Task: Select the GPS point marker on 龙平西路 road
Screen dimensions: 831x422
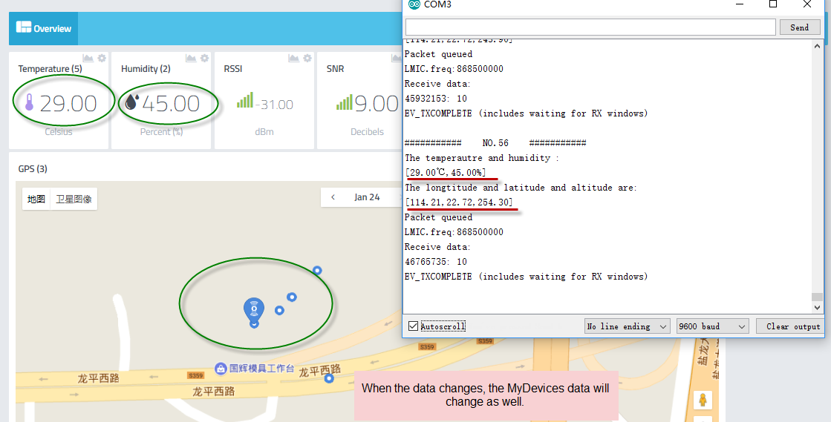Action: point(329,378)
